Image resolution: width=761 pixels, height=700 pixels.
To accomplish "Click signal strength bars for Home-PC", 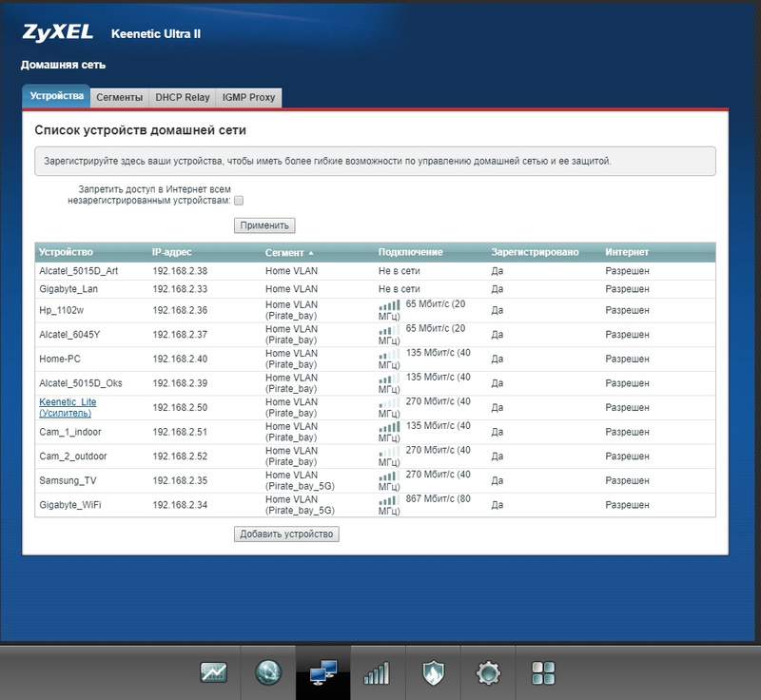I will (x=389, y=354).
